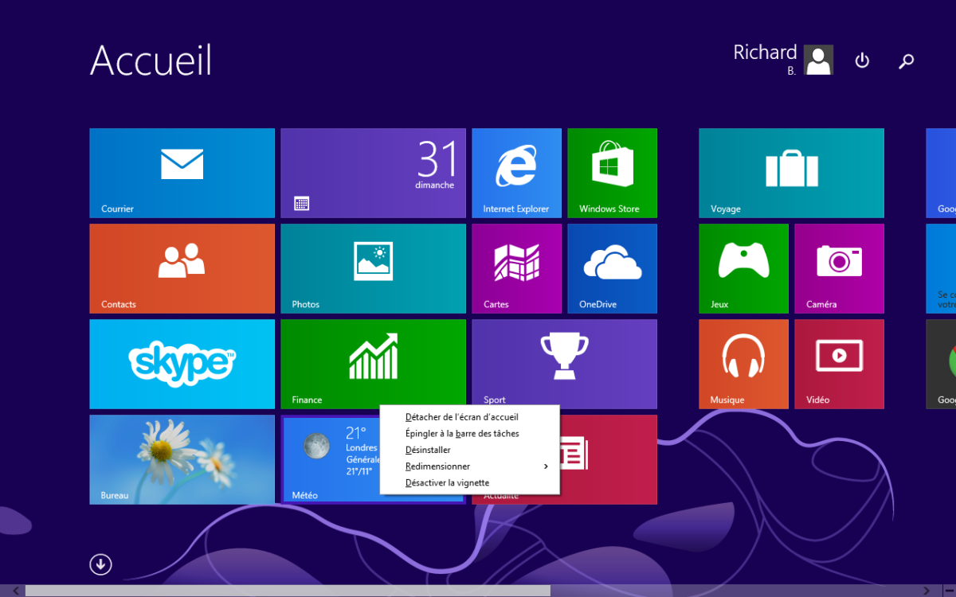The image size is (956, 597).
Task: Click the scrollbar's left arrow
Action: (15, 591)
